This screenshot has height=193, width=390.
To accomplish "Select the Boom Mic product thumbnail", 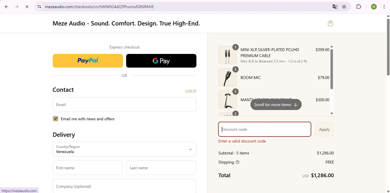I will pos(227,77).
